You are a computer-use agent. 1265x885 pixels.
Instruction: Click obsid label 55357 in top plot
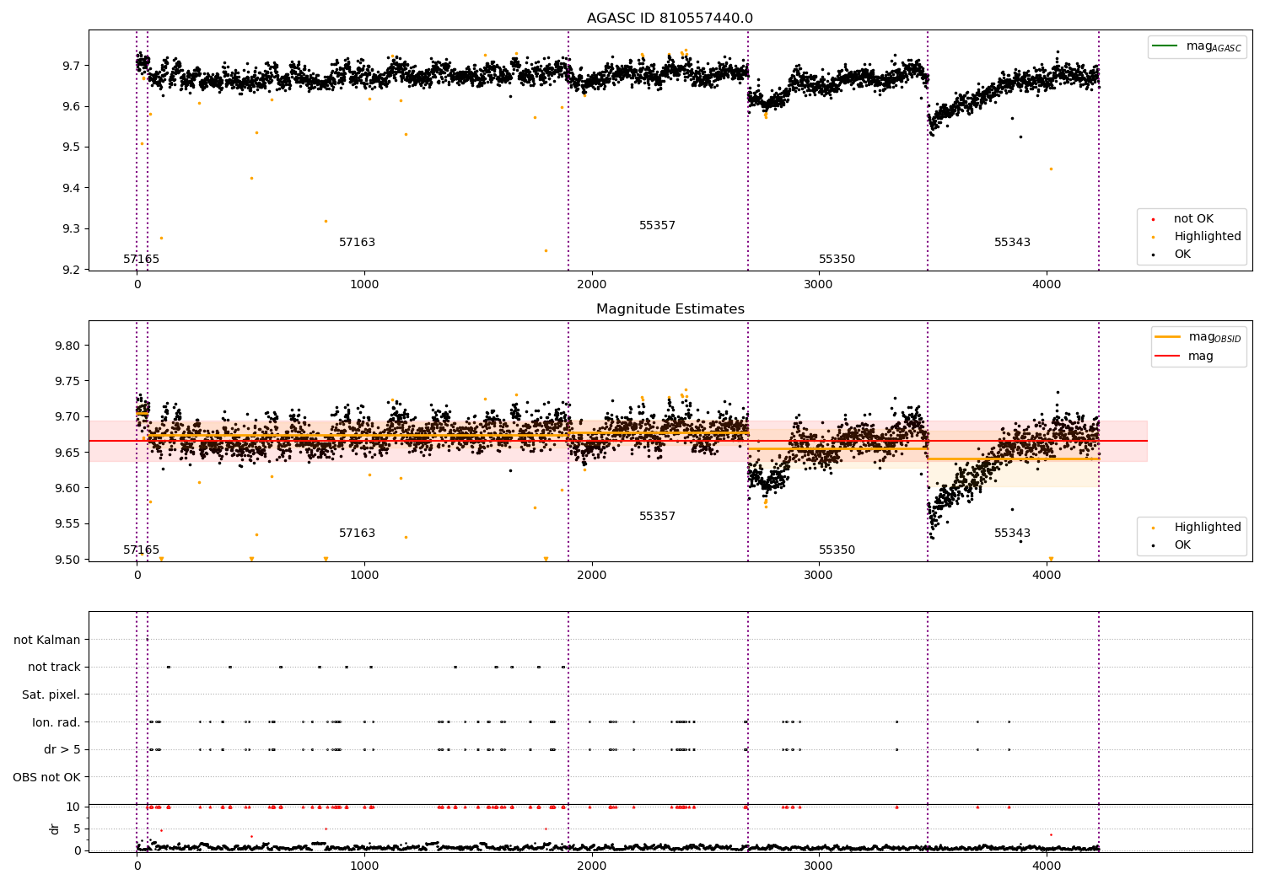pos(657,226)
